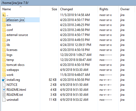Select the NOTICE file name
The width and height of the screenshot is (136, 111).
pyautogui.click(x=12, y=85)
